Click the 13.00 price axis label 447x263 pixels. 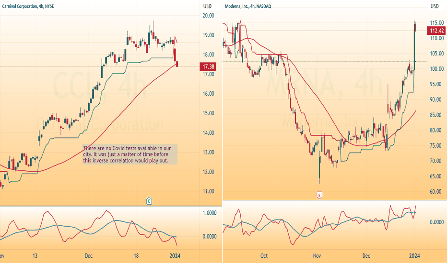click(x=208, y=152)
